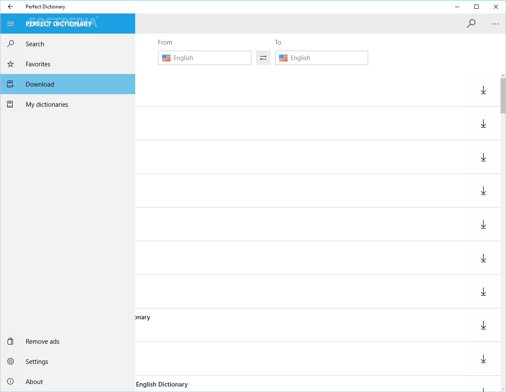Screen dimensions: 506x392
Task: Toggle the hamburger navigation menu
Action: (11, 24)
